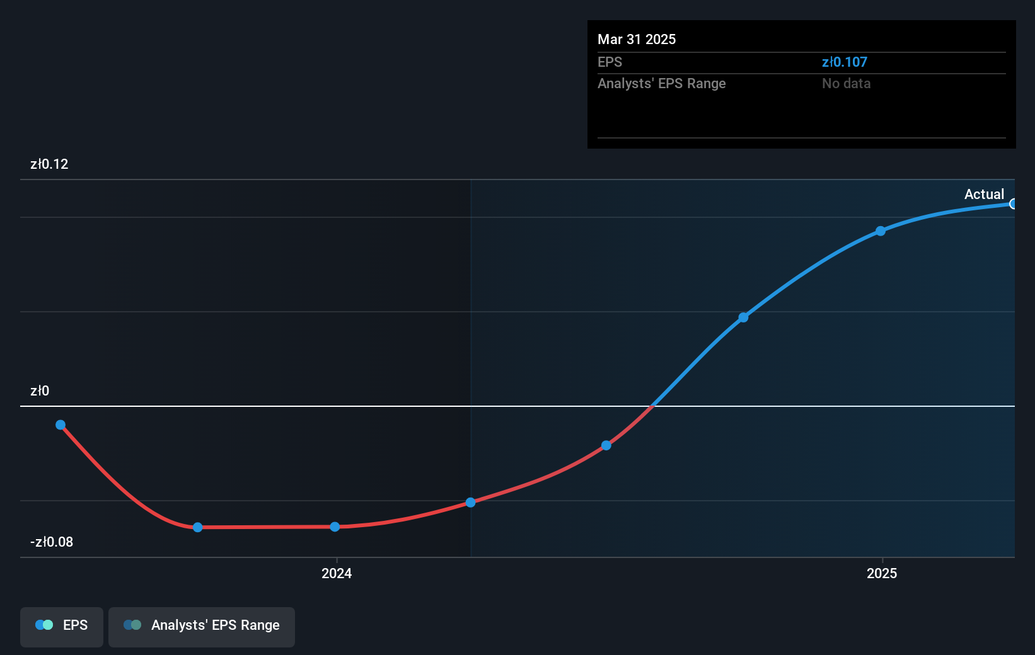Click the Actual label on the chart

pos(984,194)
